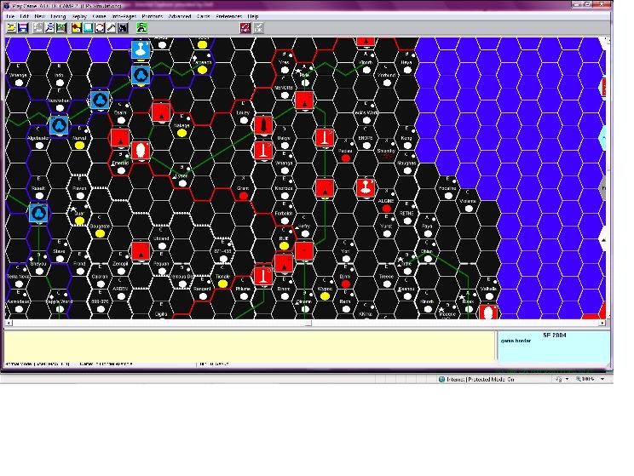This screenshot has width=634, height=476.
Task: Open the Edit menu
Action: [24, 16]
